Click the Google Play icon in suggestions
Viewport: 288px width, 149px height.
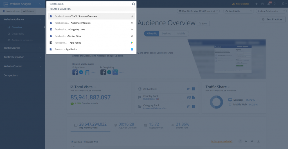(132, 43)
